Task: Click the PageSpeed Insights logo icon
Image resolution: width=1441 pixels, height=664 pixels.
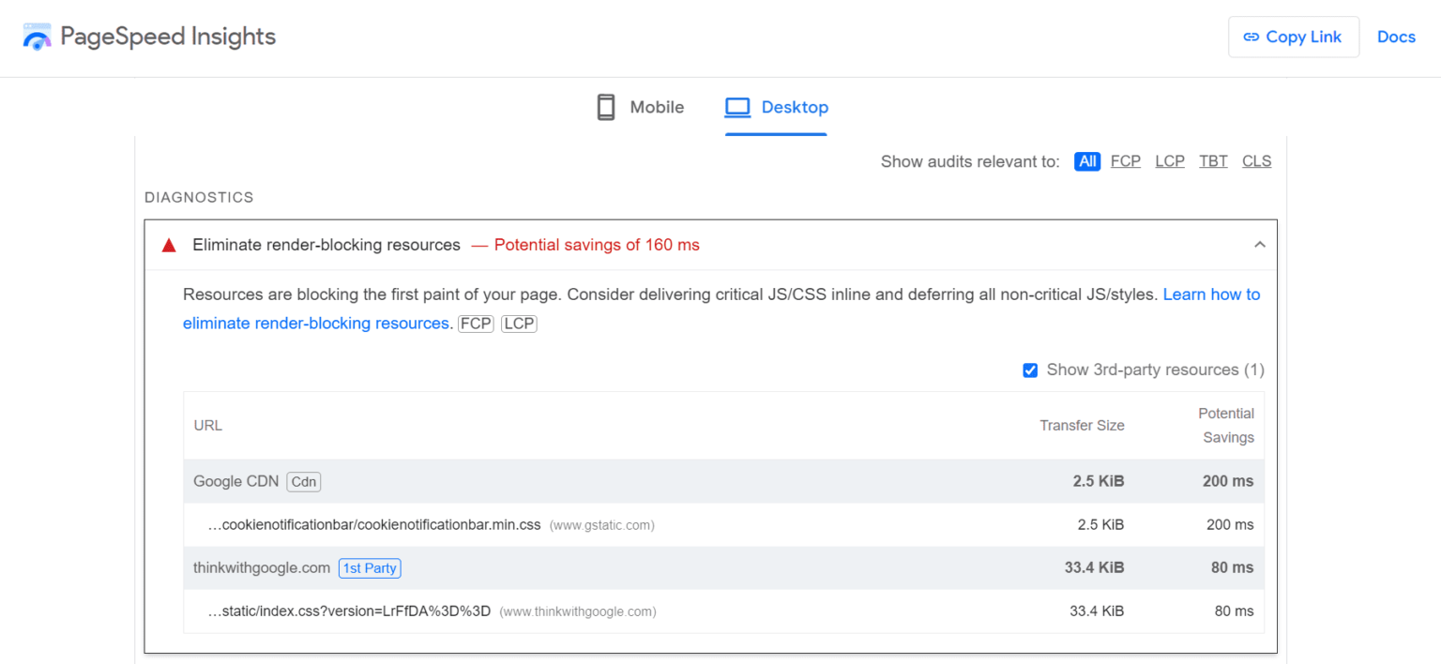Action: (x=37, y=37)
